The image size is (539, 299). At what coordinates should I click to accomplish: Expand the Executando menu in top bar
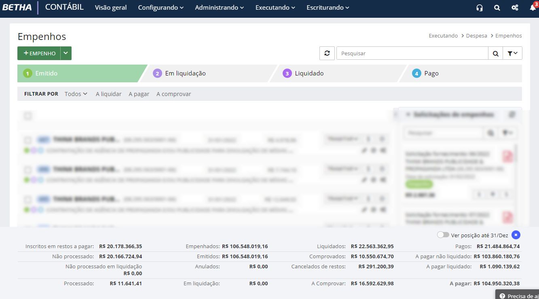275,8
